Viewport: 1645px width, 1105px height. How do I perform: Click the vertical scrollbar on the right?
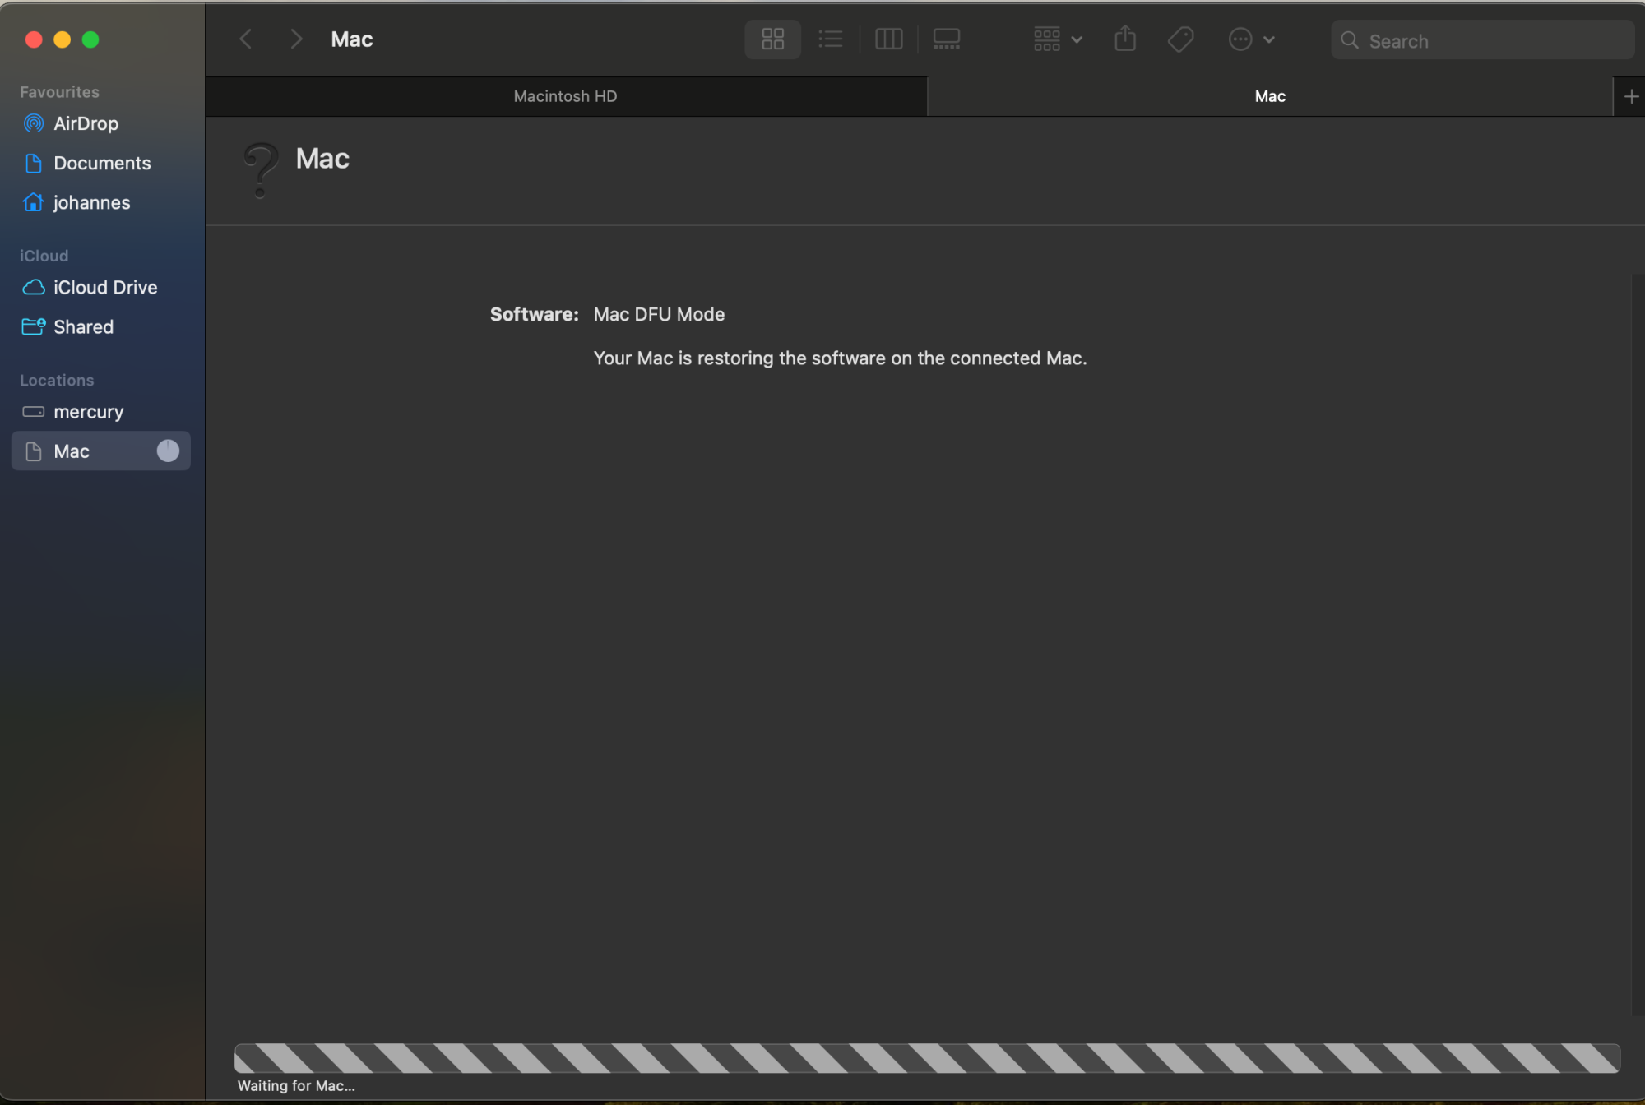pyautogui.click(x=1638, y=645)
